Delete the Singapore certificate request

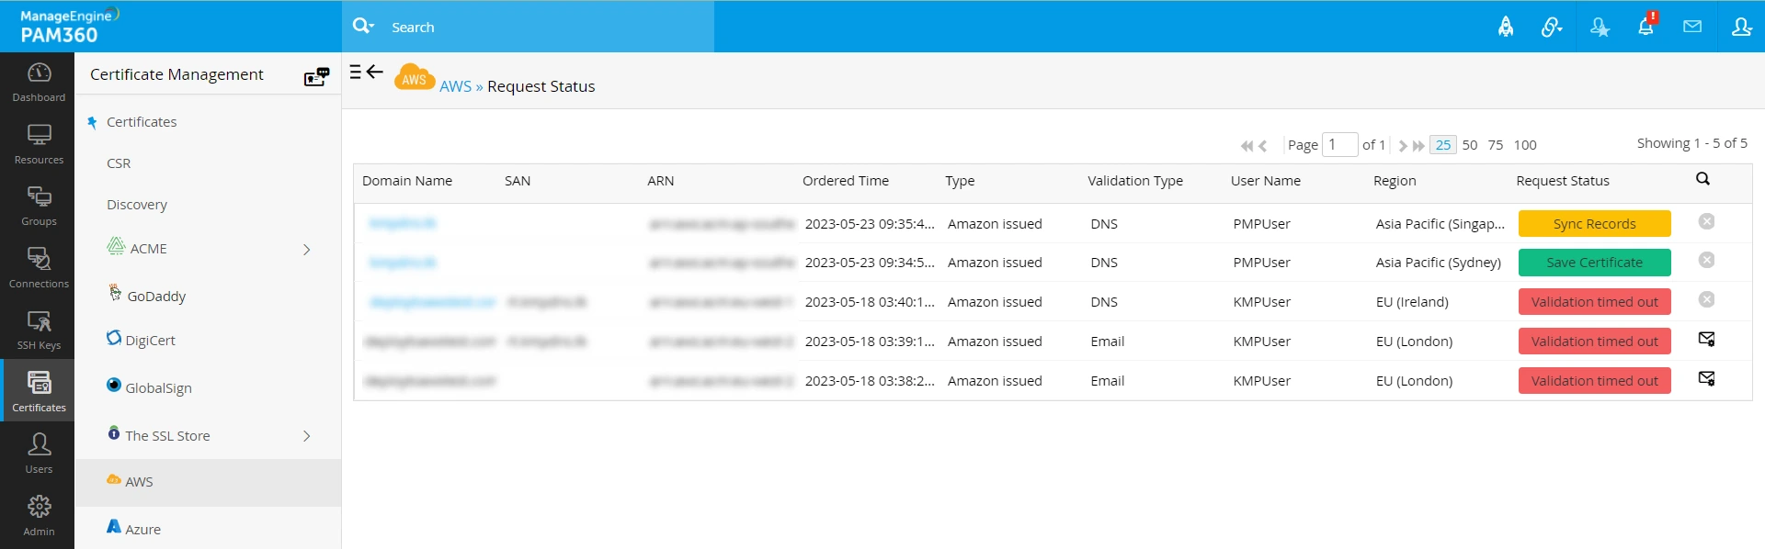tap(1707, 221)
